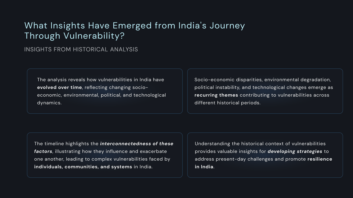Click the word 'Vulnerability?' in the title
353x198 pixels.
click(94, 36)
